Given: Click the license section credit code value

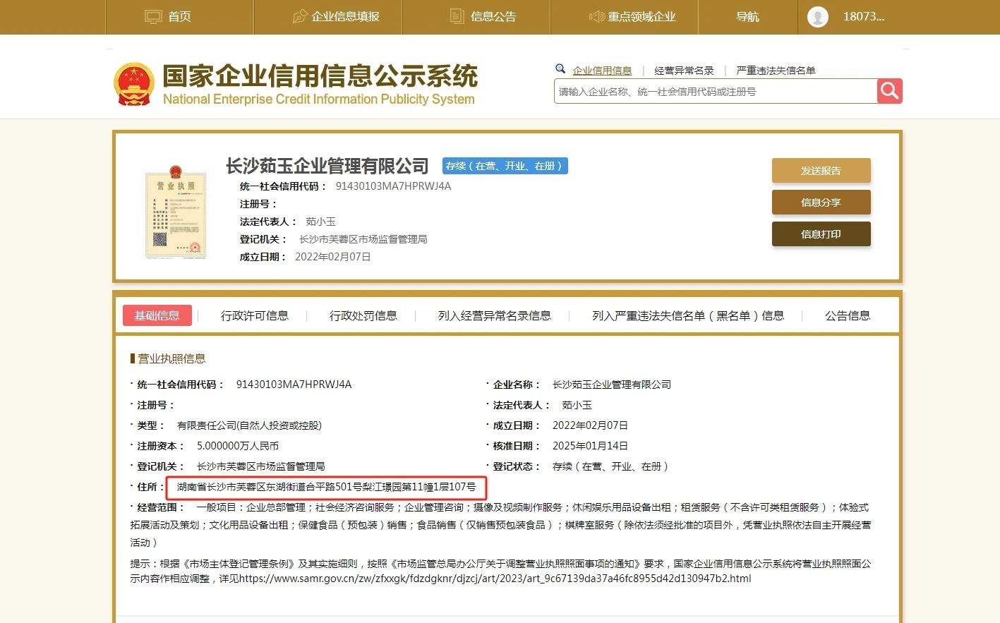Looking at the screenshot, I should [x=294, y=385].
